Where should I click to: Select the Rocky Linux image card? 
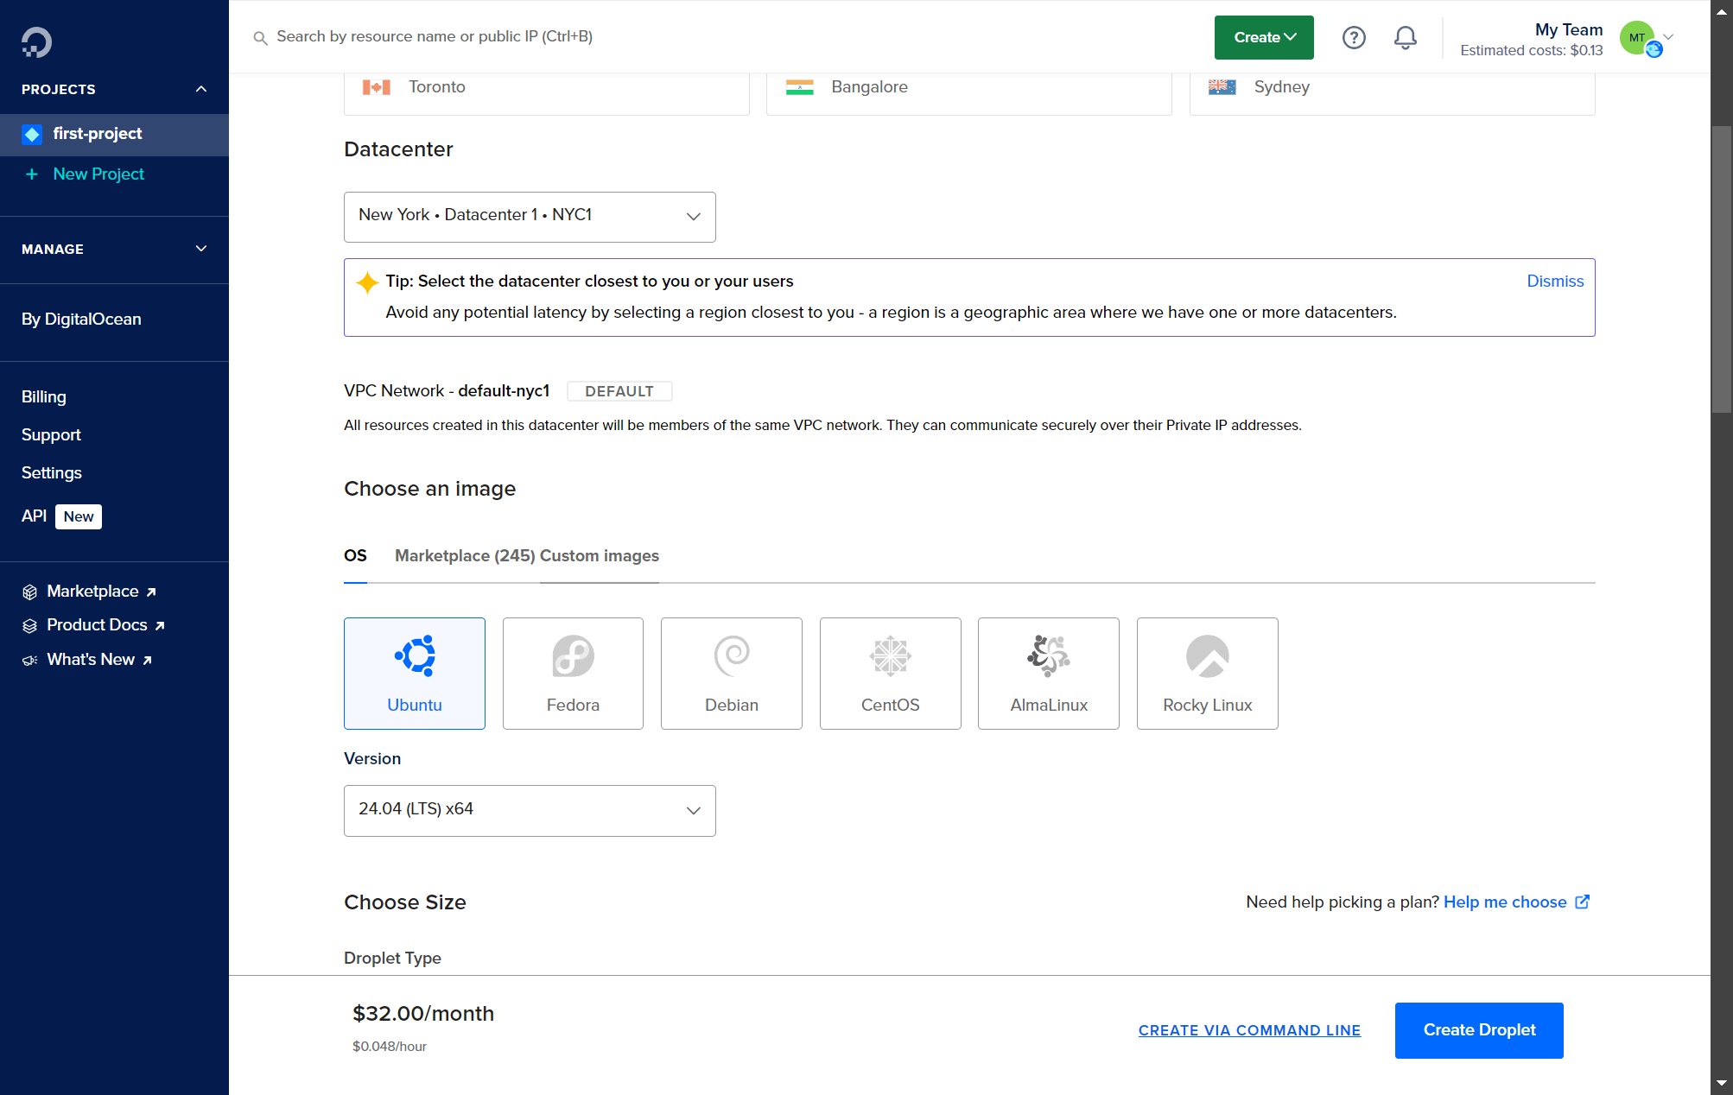[x=1208, y=674]
